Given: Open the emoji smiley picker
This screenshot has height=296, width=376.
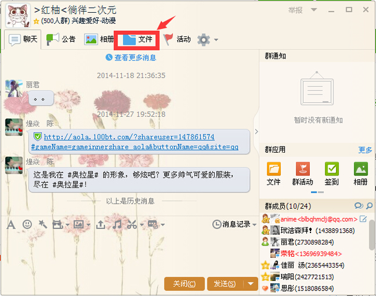Looking at the screenshot, I should [27, 225].
